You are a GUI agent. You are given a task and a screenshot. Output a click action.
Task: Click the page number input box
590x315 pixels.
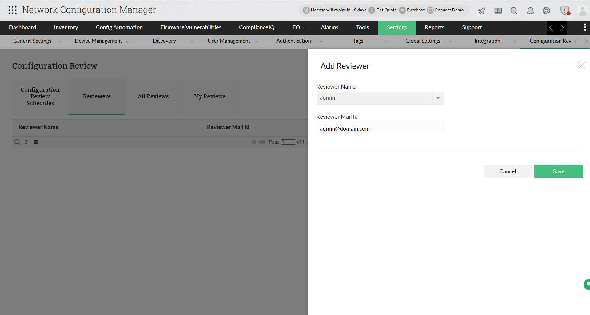(288, 142)
